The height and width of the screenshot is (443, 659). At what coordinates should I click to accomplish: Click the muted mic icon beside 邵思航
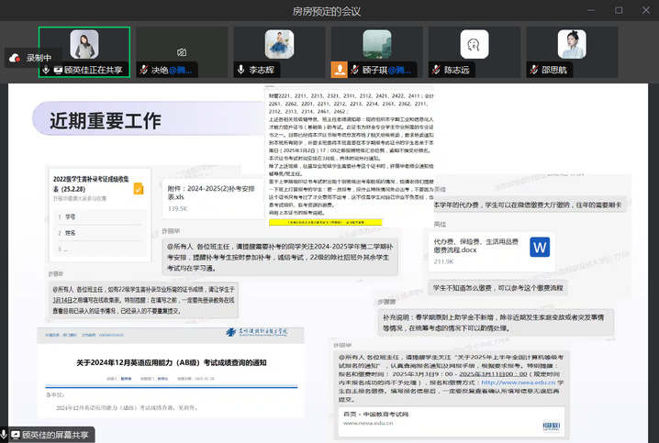point(531,70)
